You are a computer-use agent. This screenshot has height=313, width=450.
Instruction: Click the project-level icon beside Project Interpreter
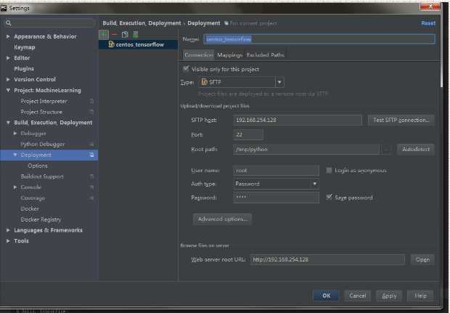click(x=91, y=102)
